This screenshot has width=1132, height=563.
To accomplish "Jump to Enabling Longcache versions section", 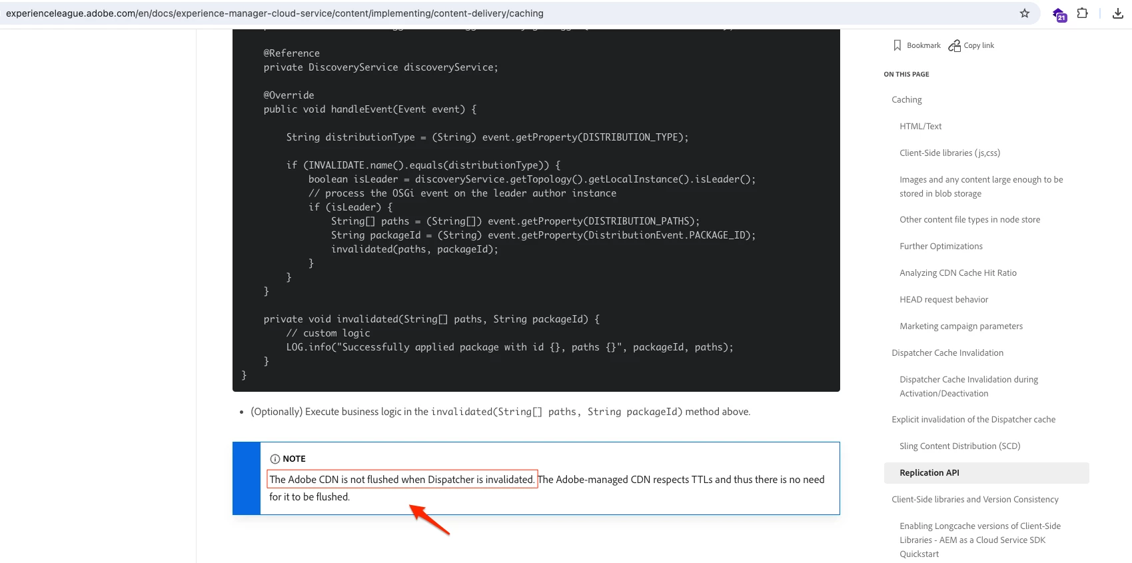I will (979, 540).
